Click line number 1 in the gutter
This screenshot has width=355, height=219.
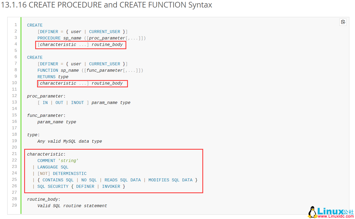tap(16, 25)
